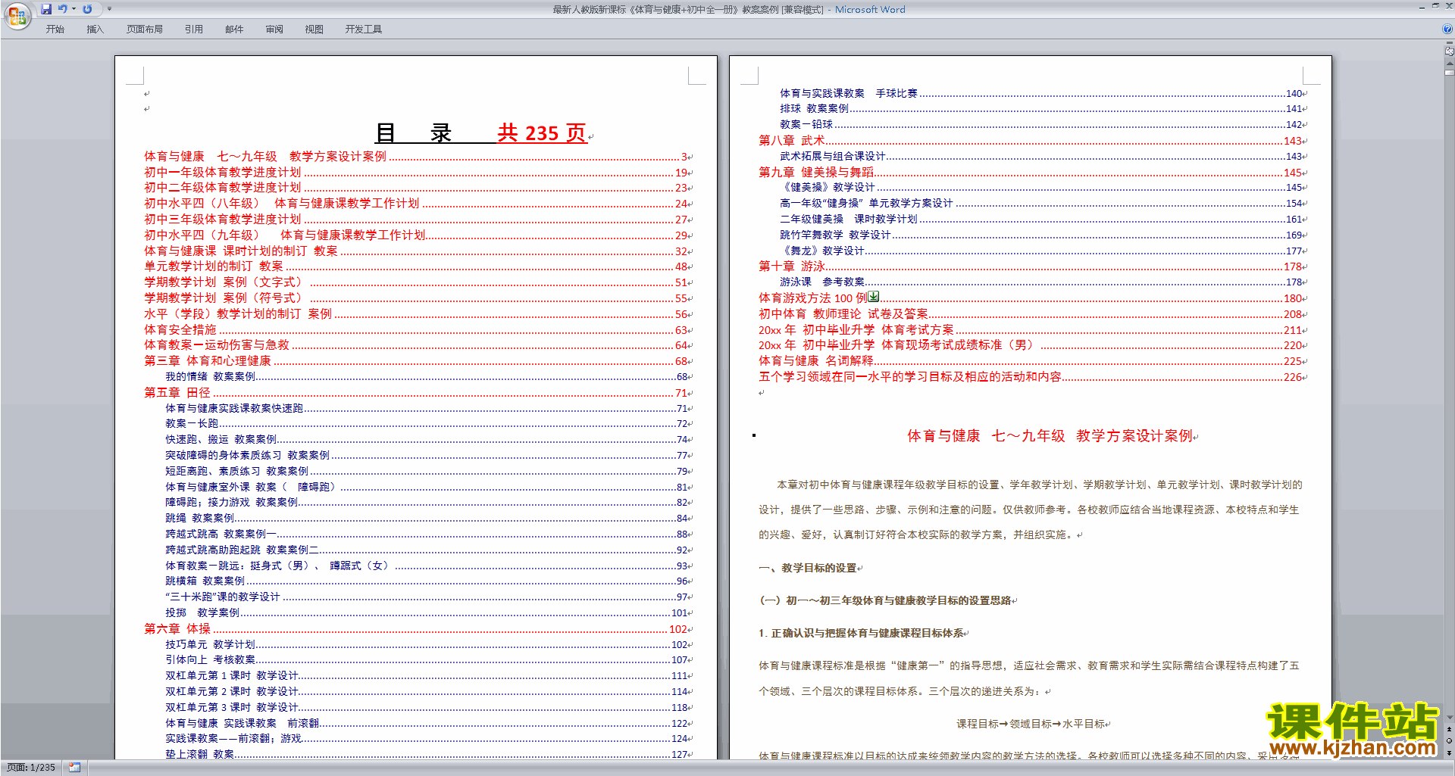Viewport: 1455px width, 776px height.
Task: Switch to the 引用 tab
Action: 193,29
